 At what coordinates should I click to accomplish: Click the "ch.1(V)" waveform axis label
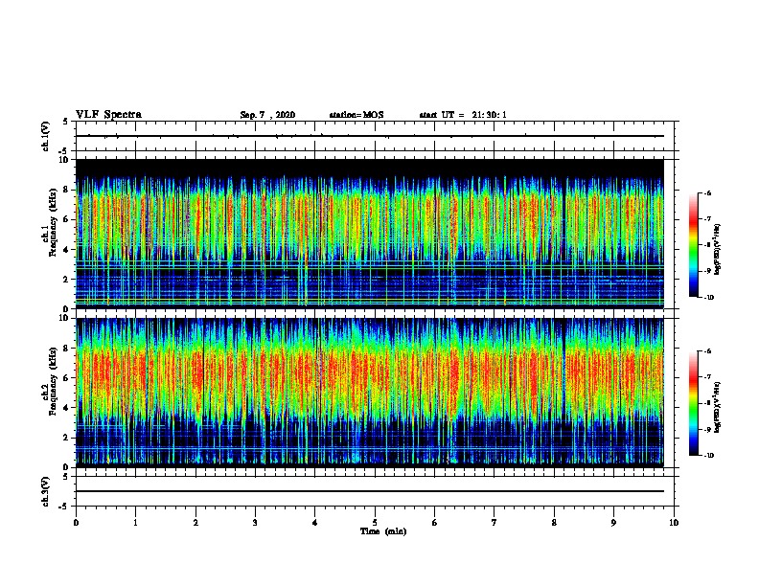45,136
